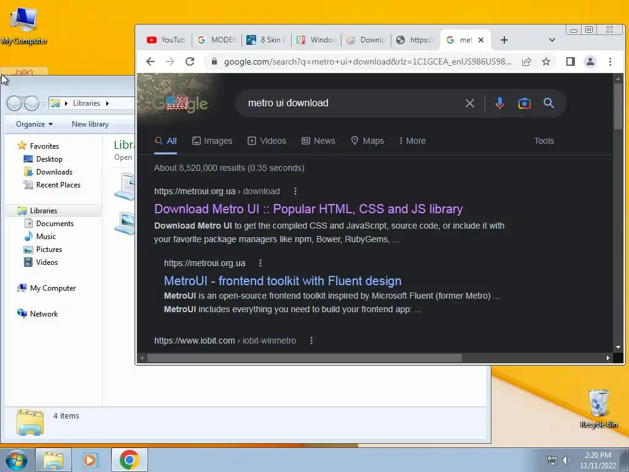Click the Chrome address bar URL
The height and width of the screenshot is (472, 629).
coord(367,61)
